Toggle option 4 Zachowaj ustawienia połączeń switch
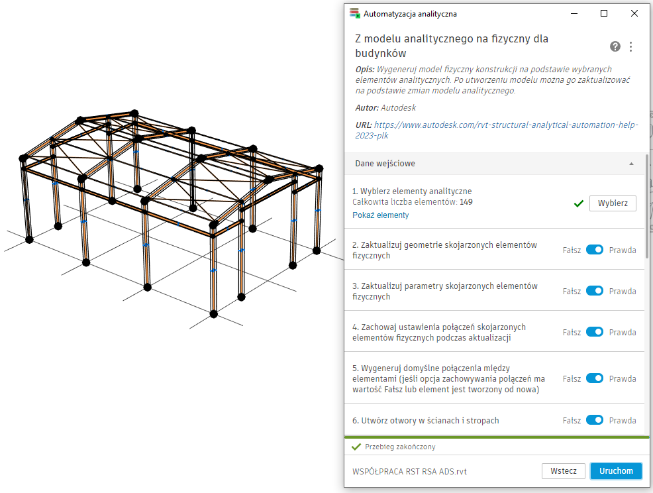The image size is (653, 493). coord(594,332)
